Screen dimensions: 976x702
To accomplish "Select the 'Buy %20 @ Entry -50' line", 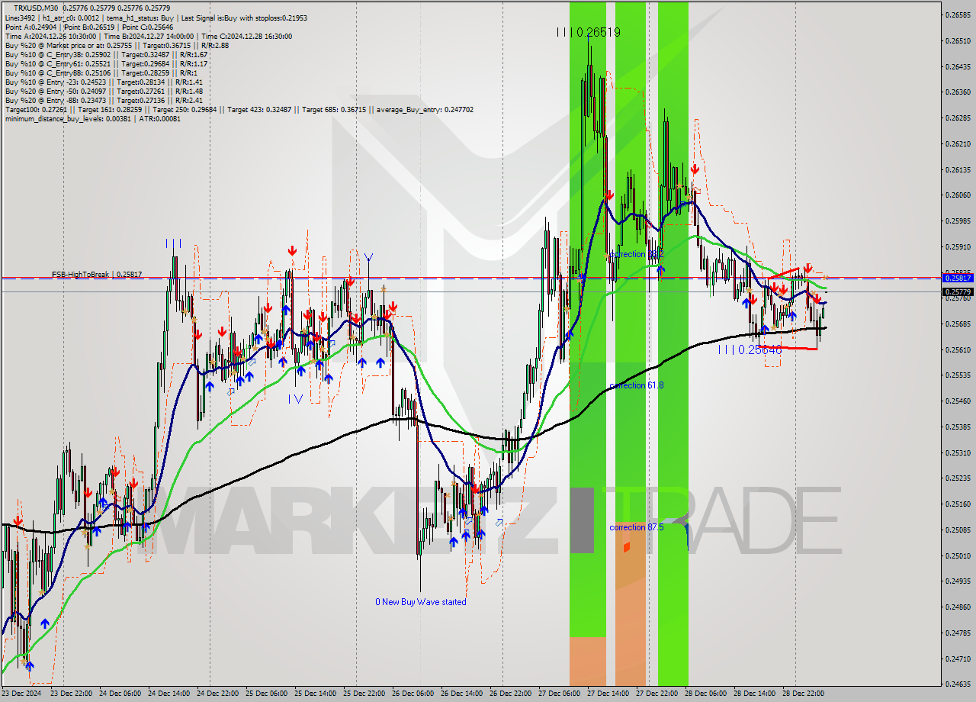I will coord(104,91).
